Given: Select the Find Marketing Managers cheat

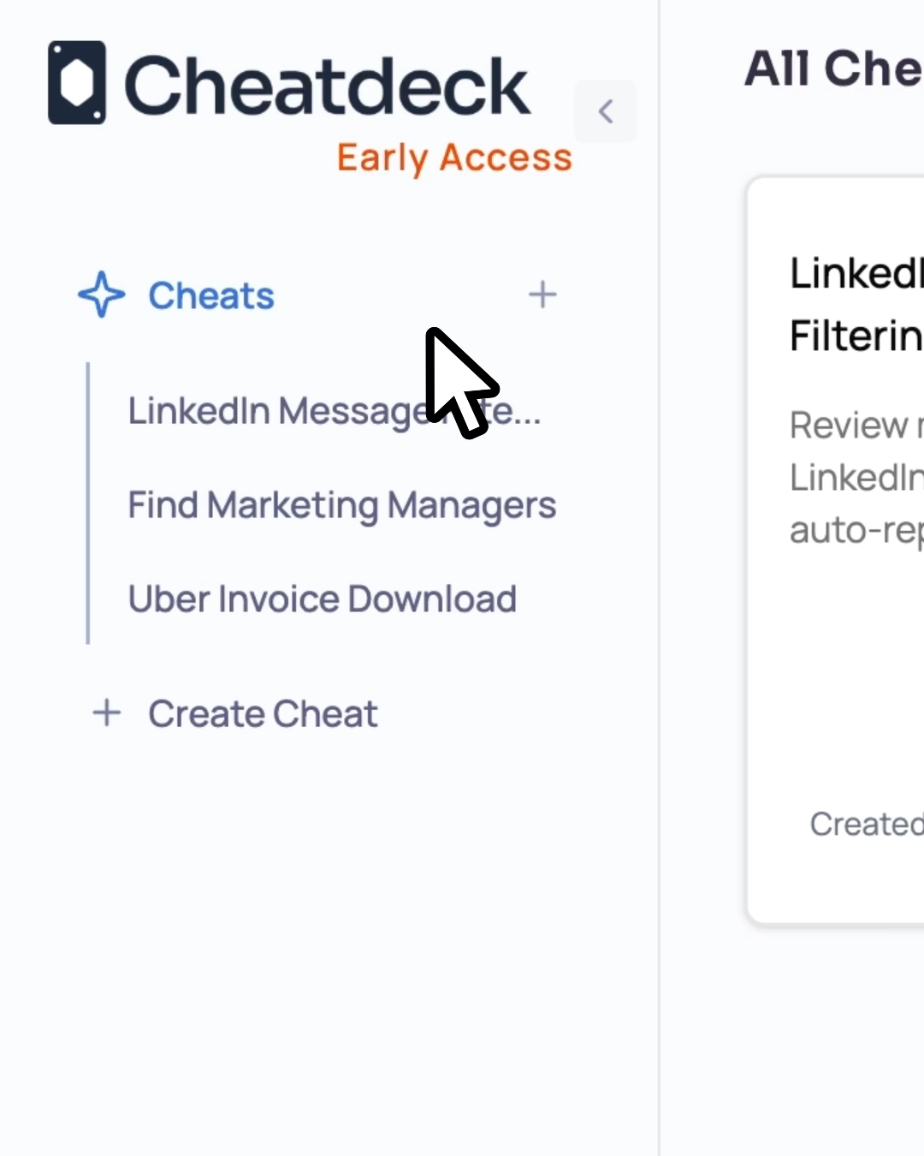Looking at the screenshot, I should [341, 505].
